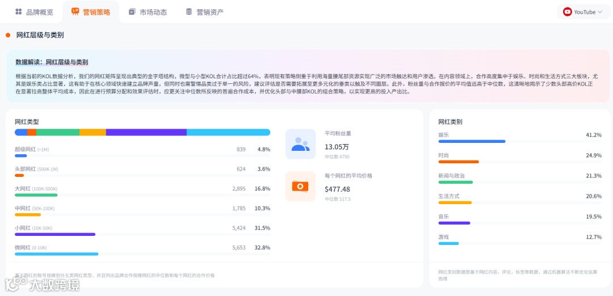Click the 网红类别 panel title
Viewport: 613px width, 296px height.
click(450, 122)
